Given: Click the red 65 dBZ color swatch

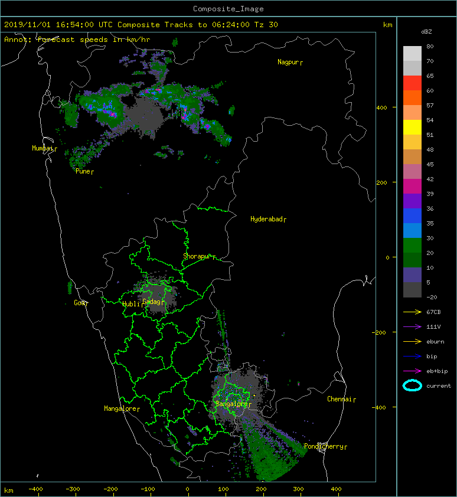Looking at the screenshot, I should [x=412, y=83].
